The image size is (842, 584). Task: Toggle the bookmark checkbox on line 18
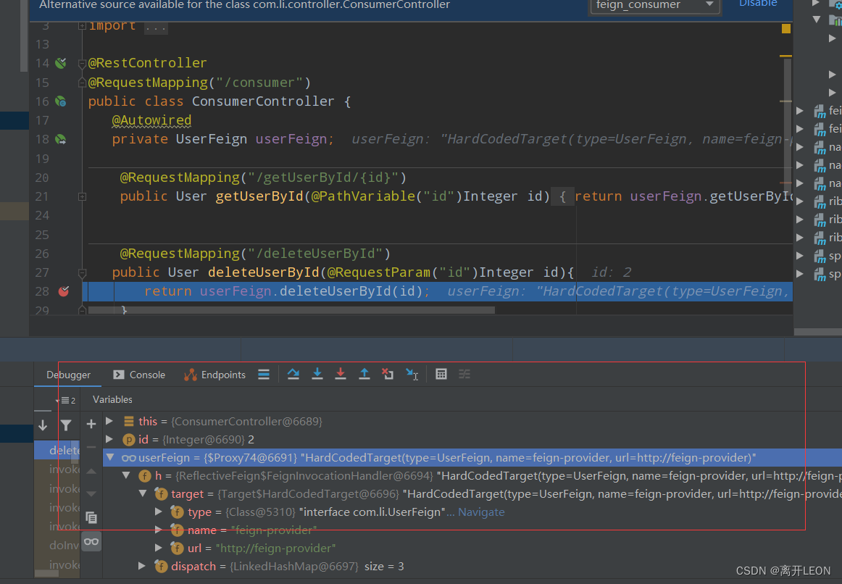coord(60,138)
